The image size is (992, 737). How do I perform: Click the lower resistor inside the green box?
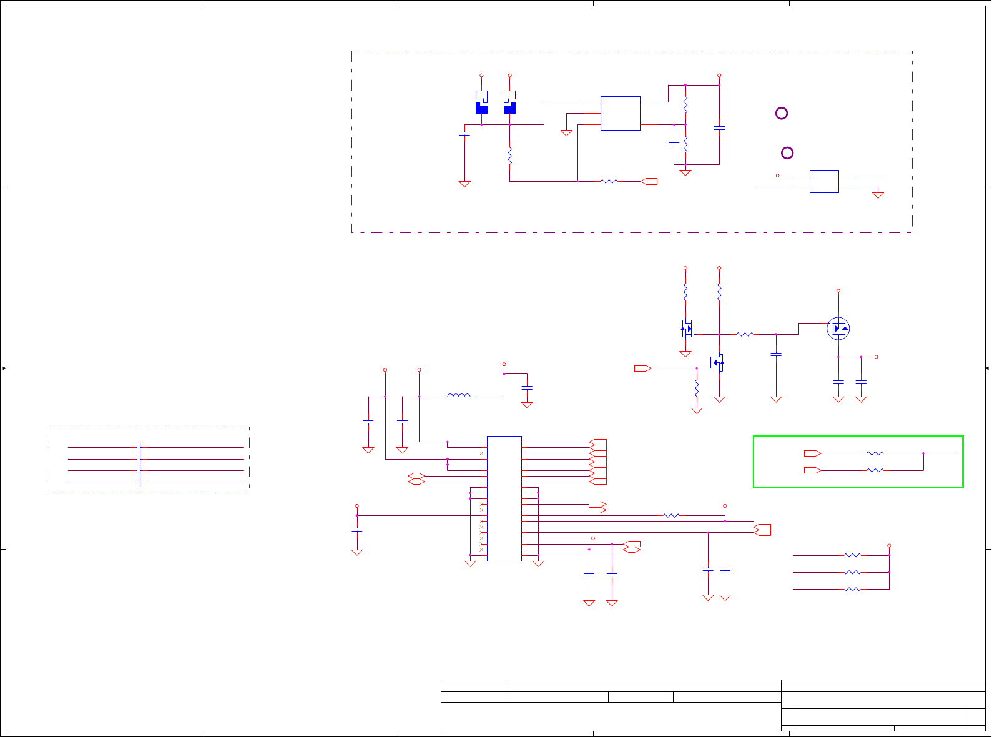875,470
